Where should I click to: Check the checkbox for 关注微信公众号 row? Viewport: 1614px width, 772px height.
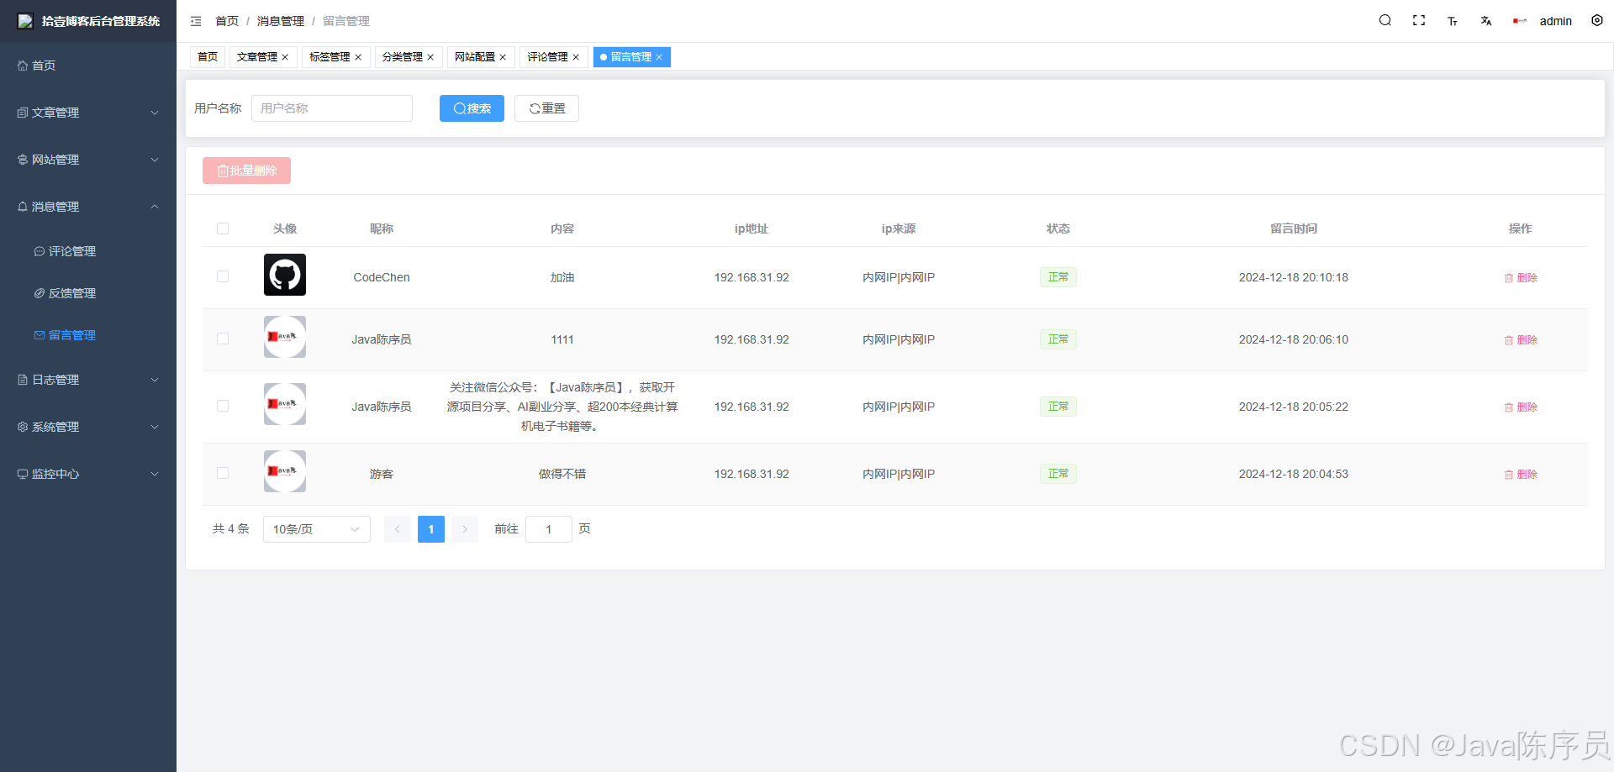(223, 406)
